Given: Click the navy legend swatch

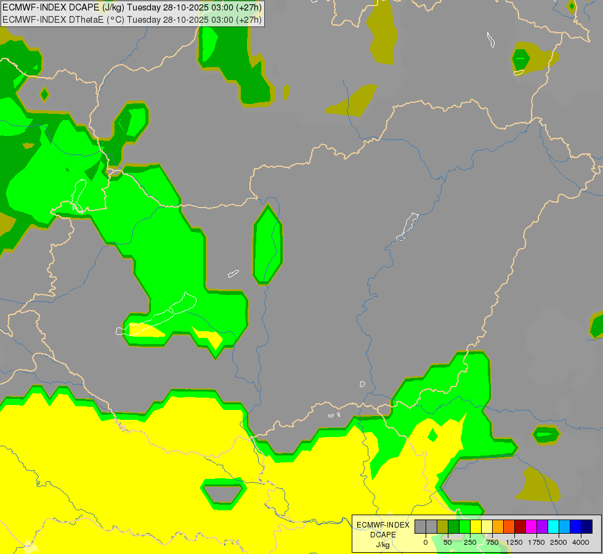Looking at the screenshot, I should coord(586,526).
